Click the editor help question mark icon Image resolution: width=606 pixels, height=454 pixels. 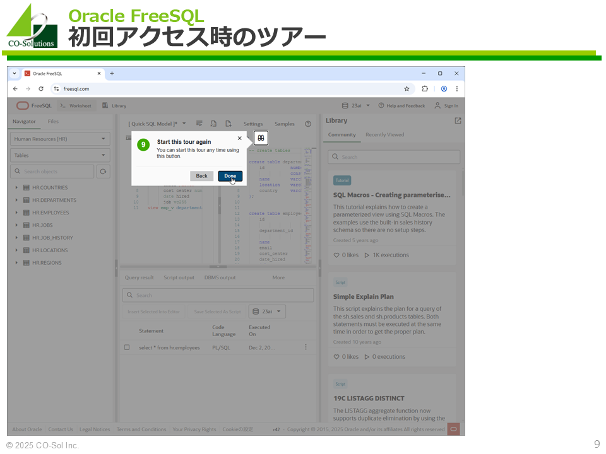pos(308,124)
